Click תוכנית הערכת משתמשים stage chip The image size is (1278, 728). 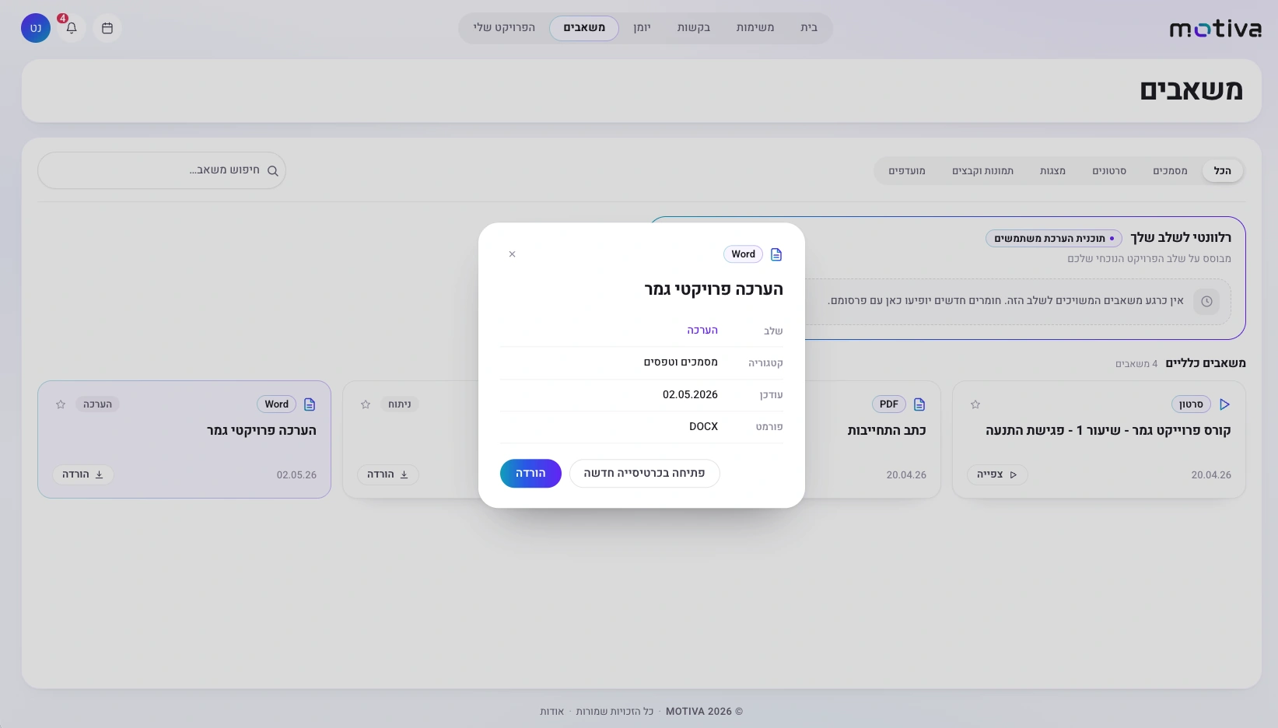point(1054,239)
